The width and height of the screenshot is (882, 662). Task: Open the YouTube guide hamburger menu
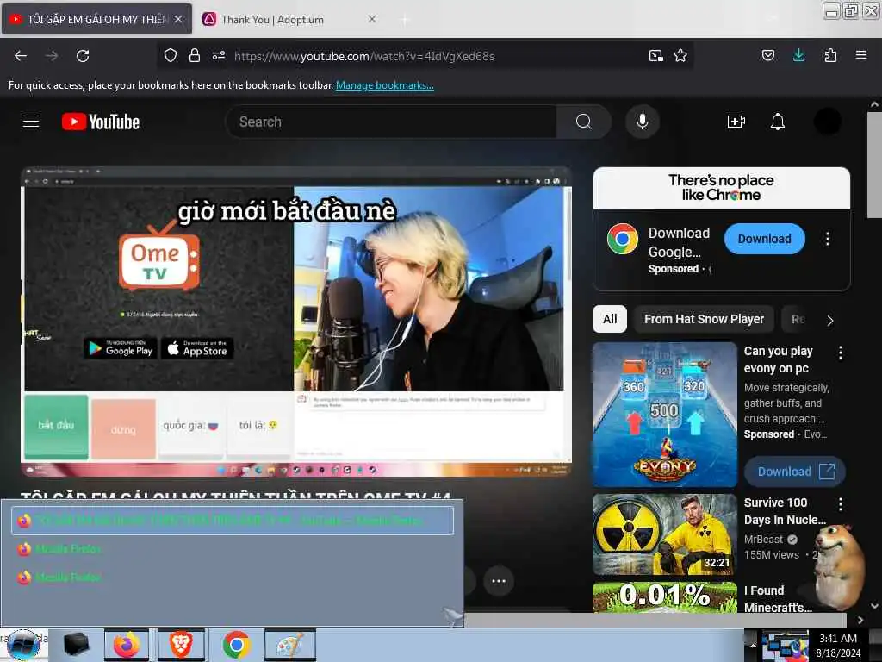pos(31,122)
